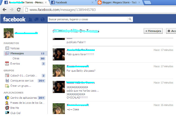This screenshot has width=176, height=123.
Task: Click the Cobach 01 group icon
Action: [7, 75]
